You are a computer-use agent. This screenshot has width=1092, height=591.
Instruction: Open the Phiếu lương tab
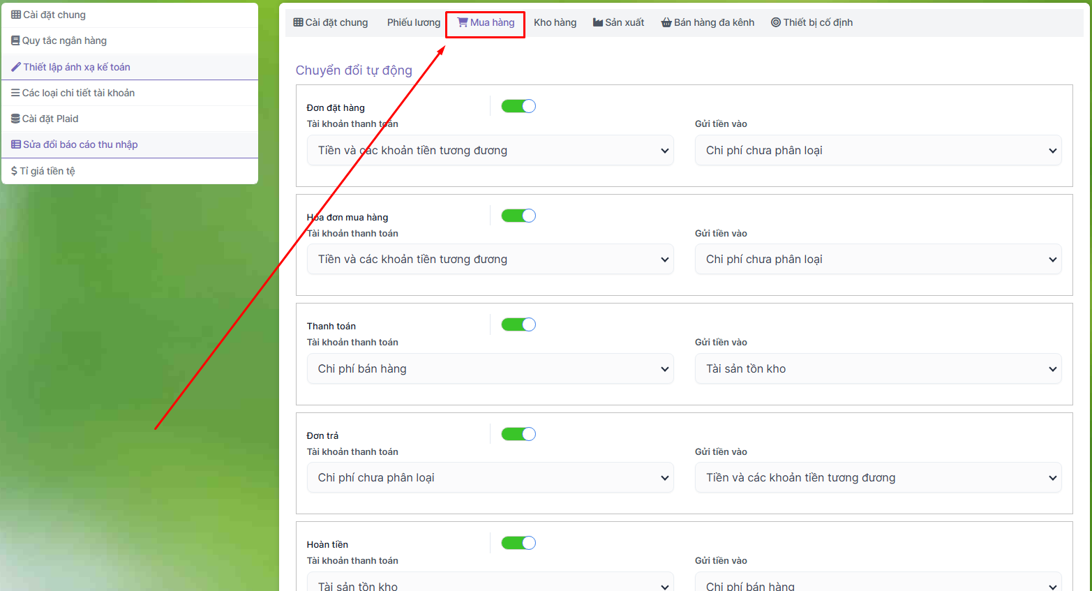[414, 22]
